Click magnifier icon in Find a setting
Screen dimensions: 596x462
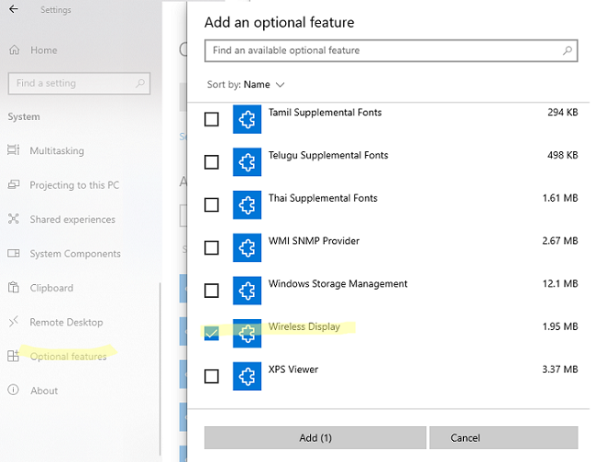click(140, 82)
